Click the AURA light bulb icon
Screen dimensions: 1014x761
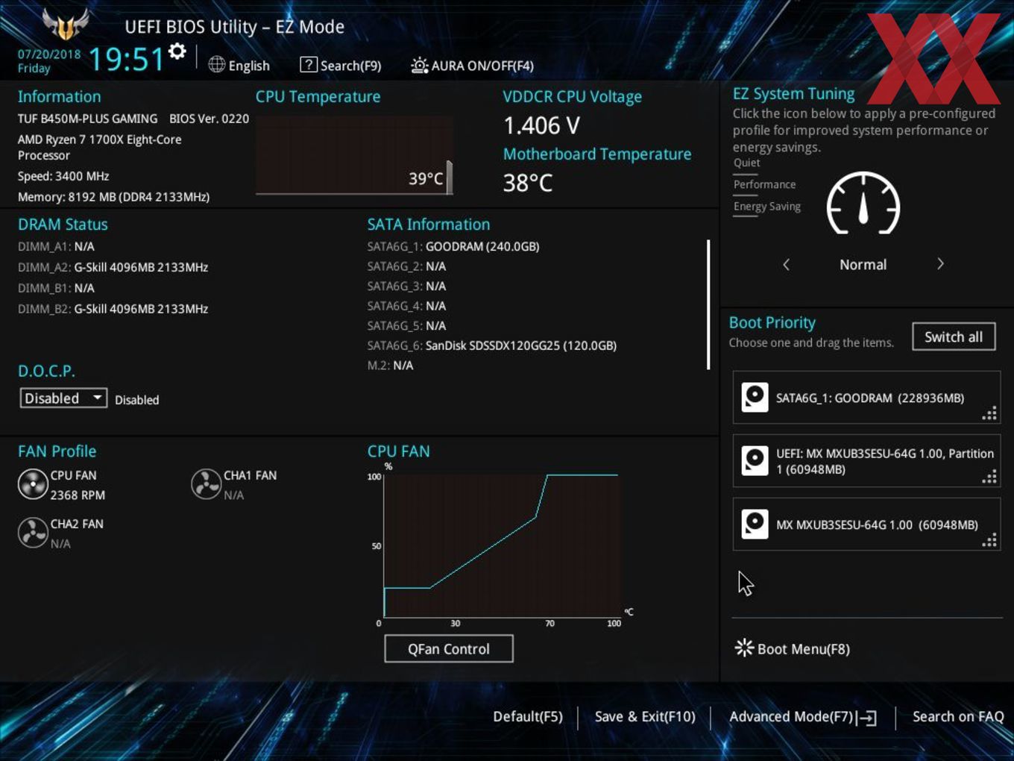click(420, 66)
